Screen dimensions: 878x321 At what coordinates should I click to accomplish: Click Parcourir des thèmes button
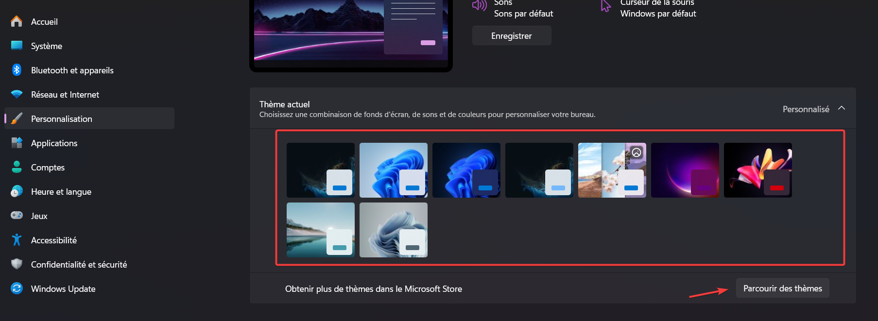(783, 288)
